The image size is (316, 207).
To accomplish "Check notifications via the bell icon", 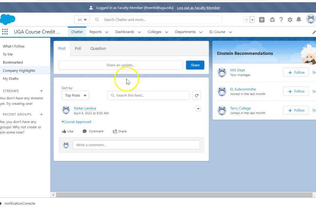I will (299, 20).
